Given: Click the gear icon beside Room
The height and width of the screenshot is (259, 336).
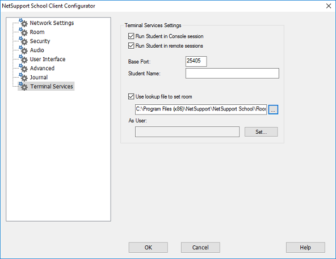Looking at the screenshot, I should tap(23, 32).
